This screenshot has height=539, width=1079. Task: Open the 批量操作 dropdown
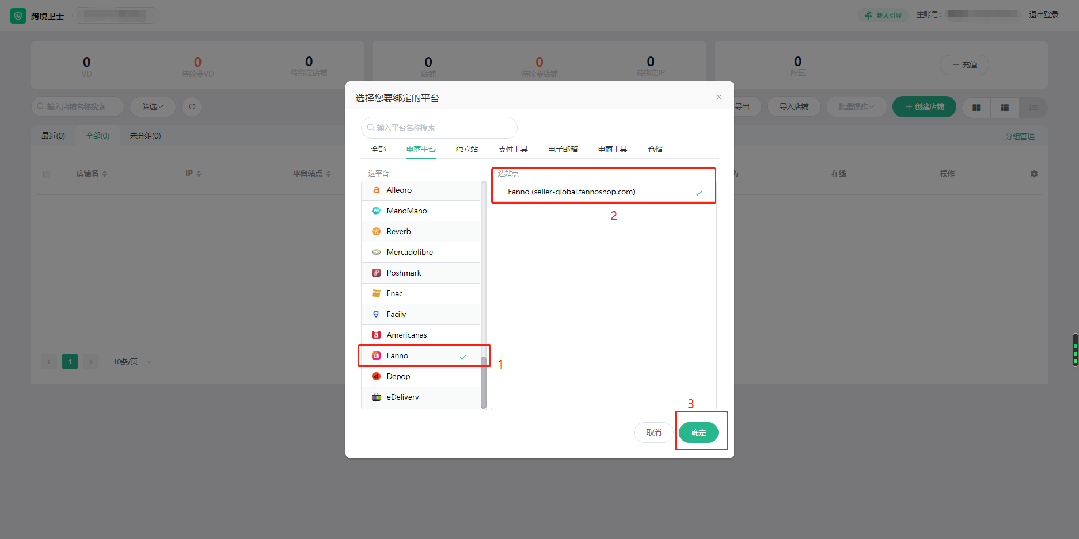[x=856, y=106]
